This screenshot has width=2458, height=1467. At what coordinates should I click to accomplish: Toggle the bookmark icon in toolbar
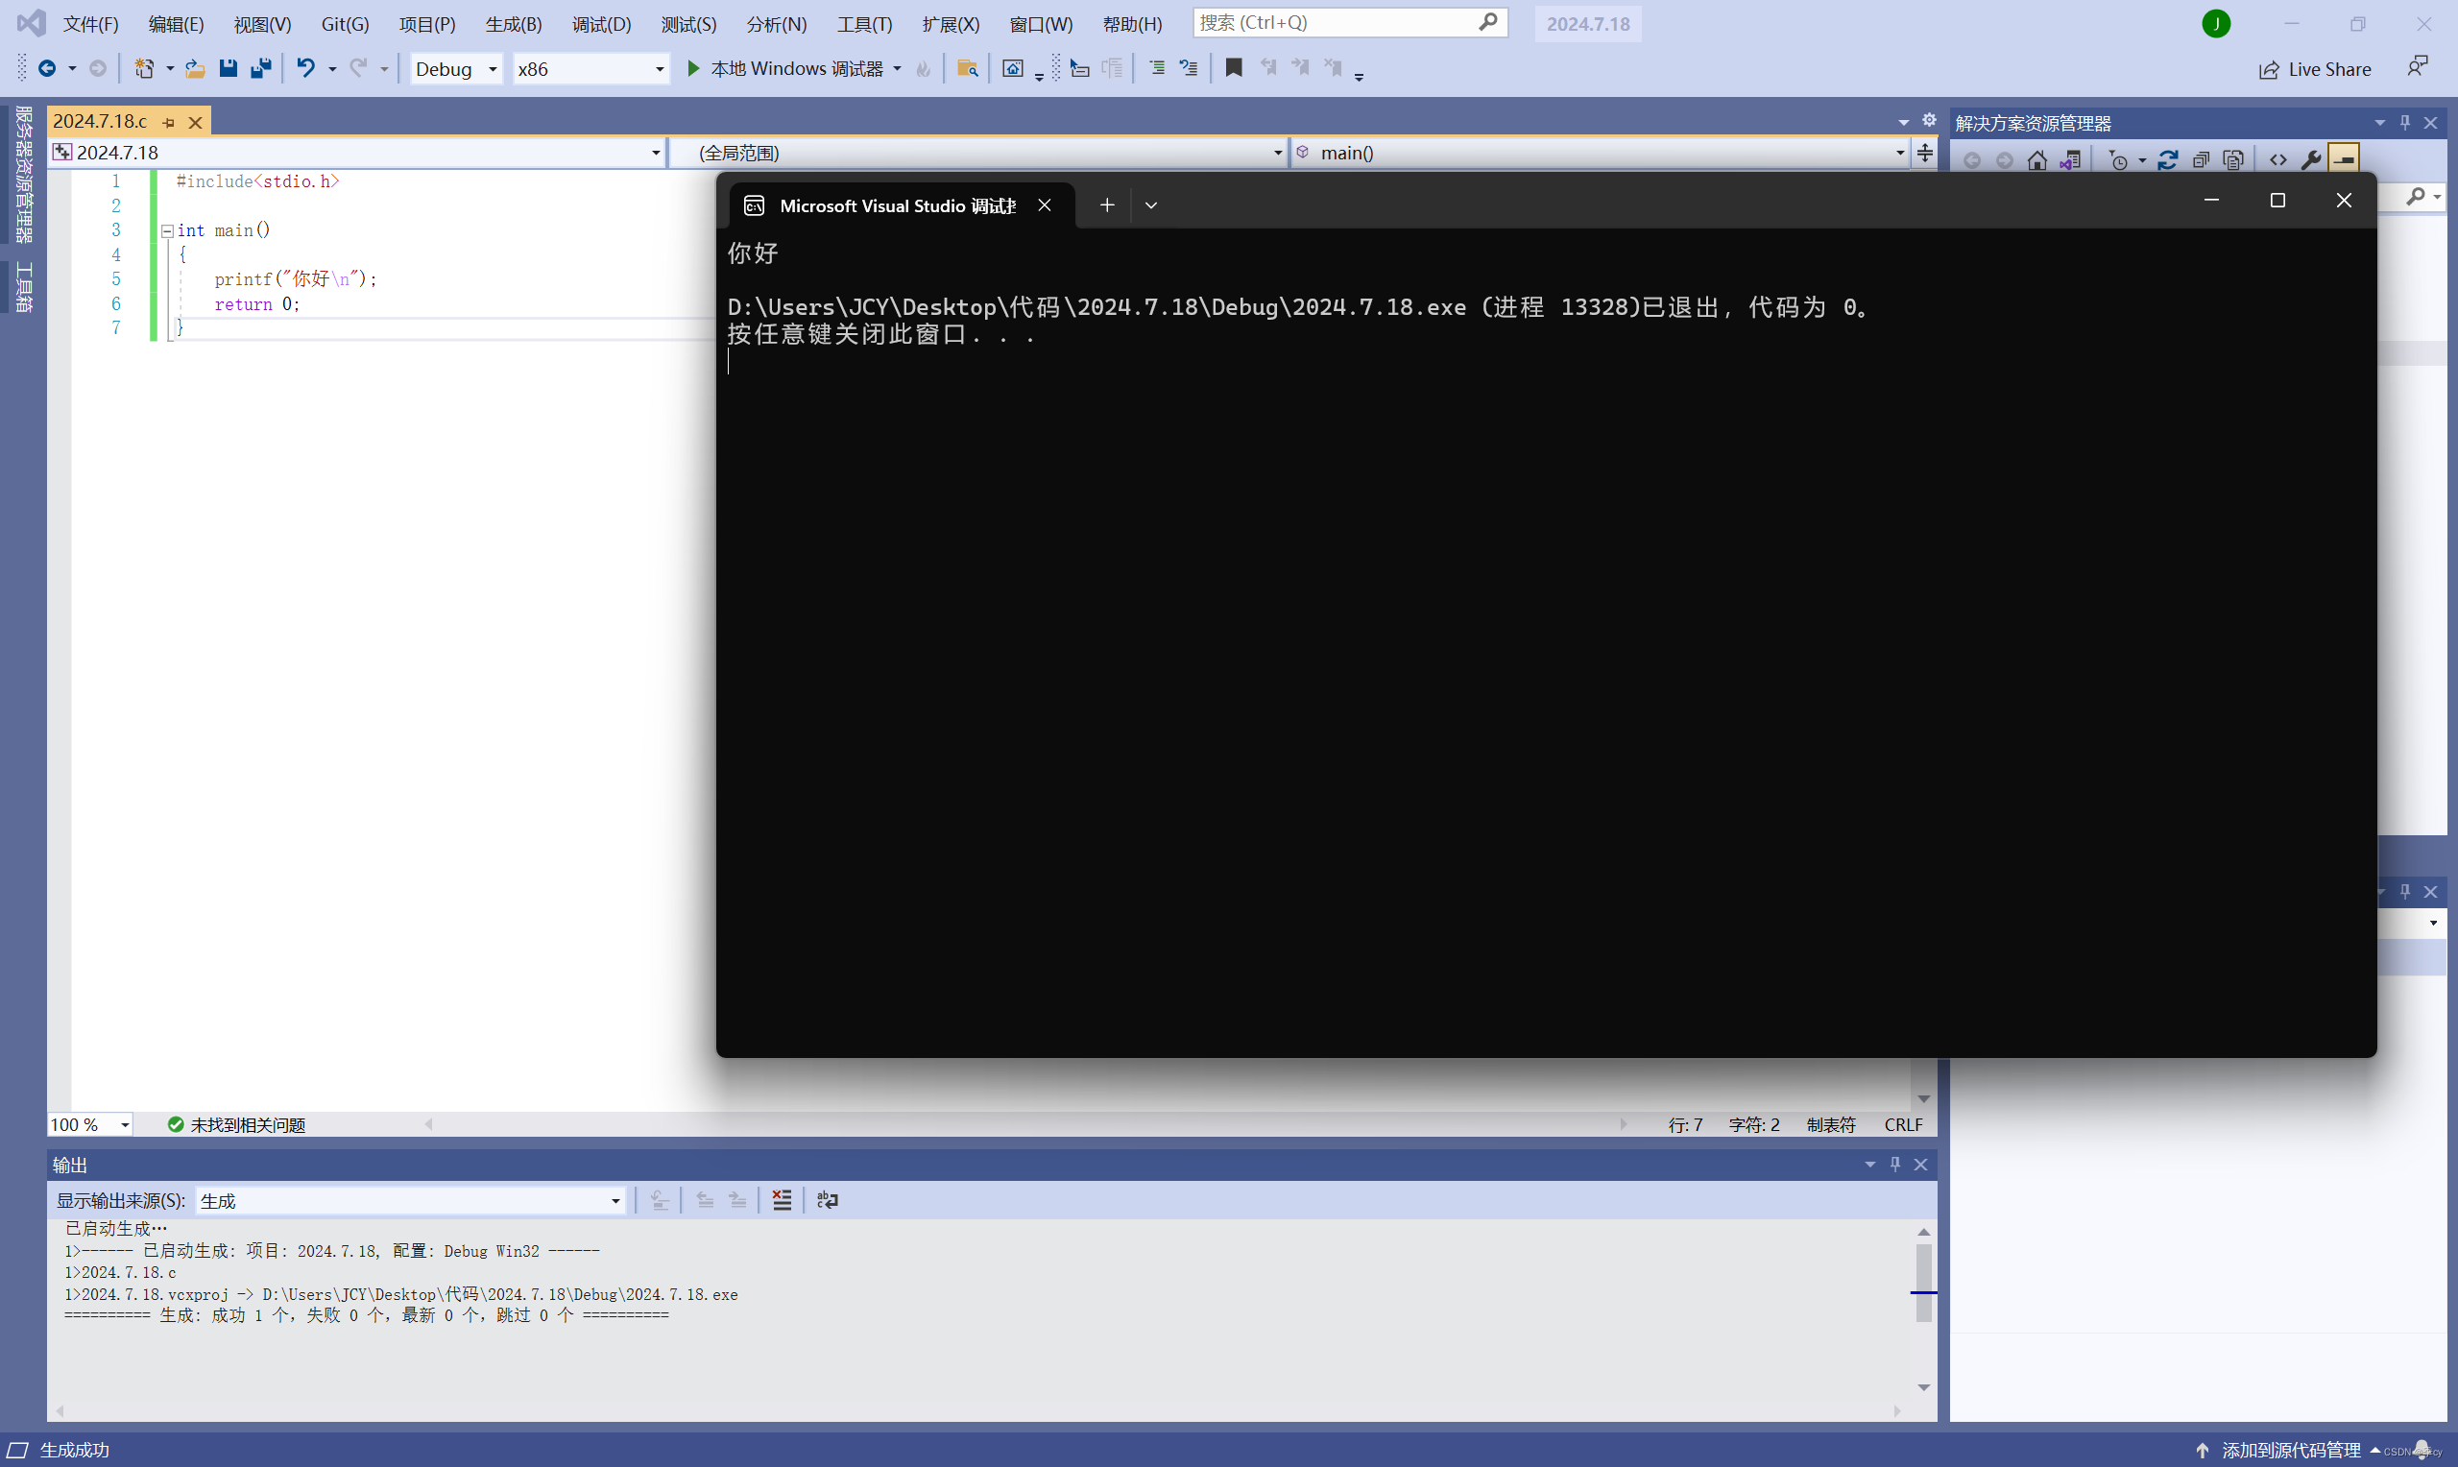[x=1234, y=68]
